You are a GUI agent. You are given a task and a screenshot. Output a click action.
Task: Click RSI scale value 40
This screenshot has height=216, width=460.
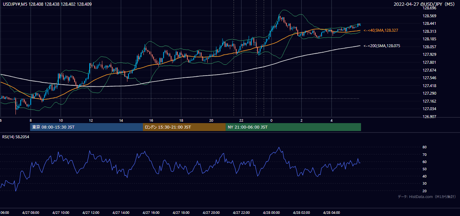pos(424,176)
